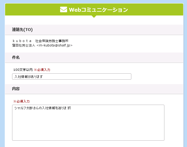Click the ※必須入力 note beside 100文字以内
The height and width of the screenshot is (147, 187).
pos(42,70)
